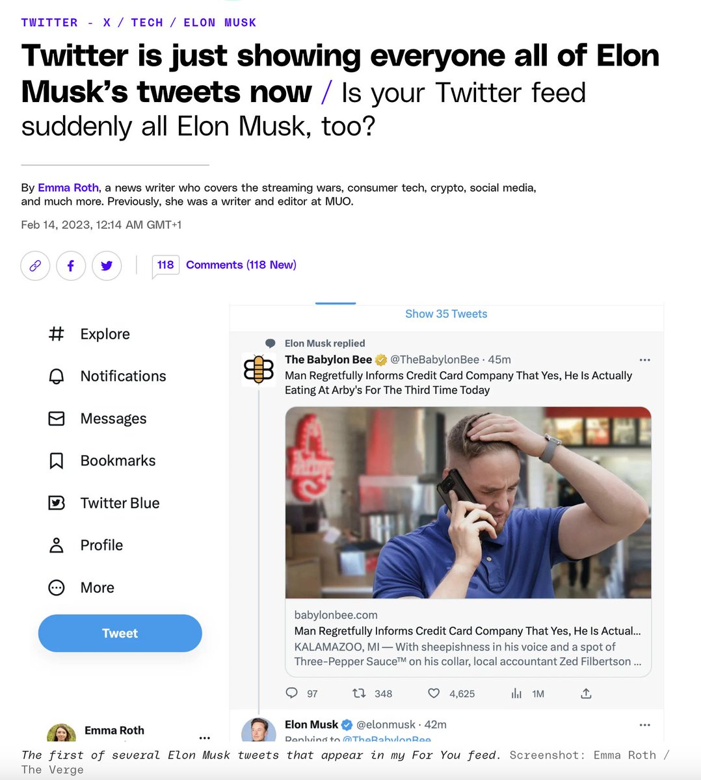Screen dimensions: 701x780
Task: Copy article link with chain icon
Action: pyautogui.click(x=35, y=265)
